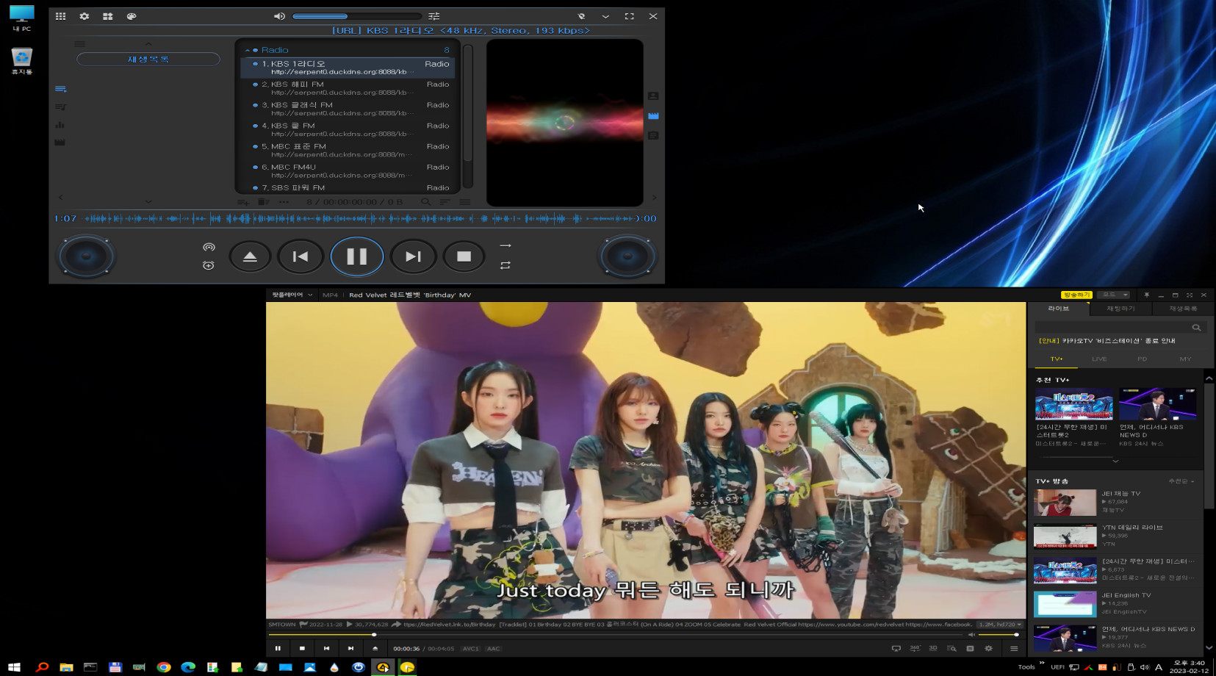Click the eject/open file button
Image resolution: width=1216 pixels, height=676 pixels.
(250, 256)
